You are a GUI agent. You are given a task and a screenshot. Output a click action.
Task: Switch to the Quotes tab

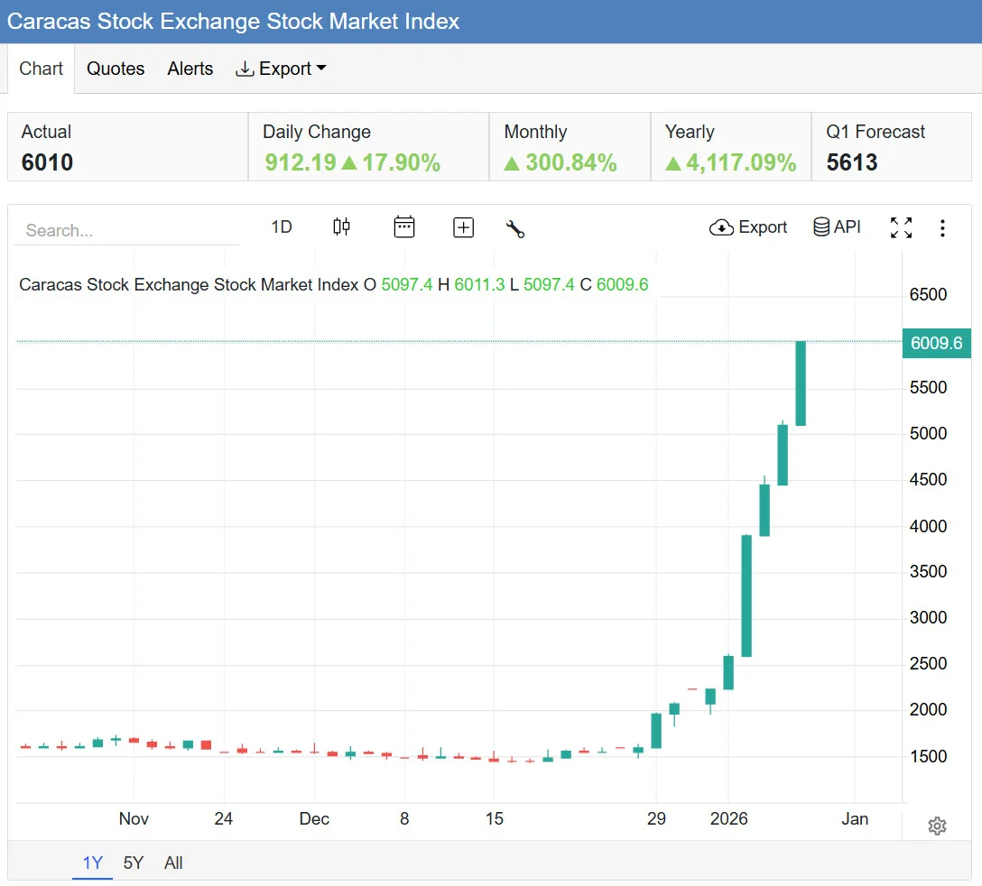(x=116, y=69)
